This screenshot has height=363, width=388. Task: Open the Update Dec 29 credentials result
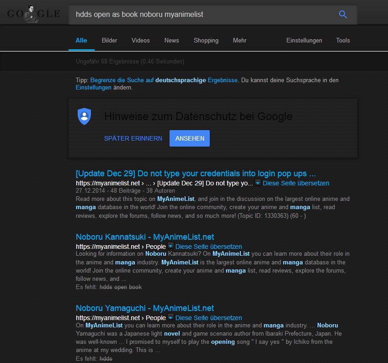[x=196, y=174]
